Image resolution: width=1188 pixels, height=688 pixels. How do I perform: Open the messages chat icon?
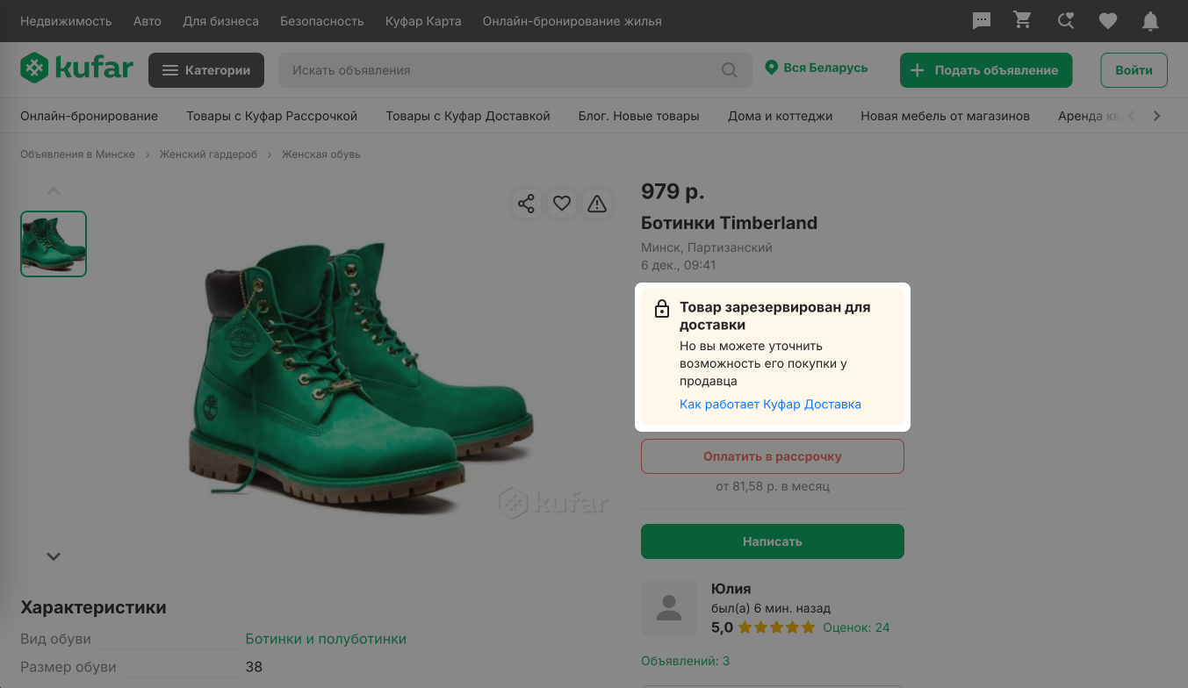tap(982, 21)
